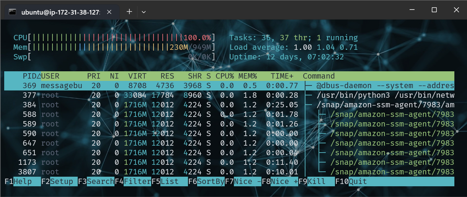Close the ubuntu@ip-172-31-38-127 tab
The width and height of the screenshot is (467, 197).
pos(109,12)
